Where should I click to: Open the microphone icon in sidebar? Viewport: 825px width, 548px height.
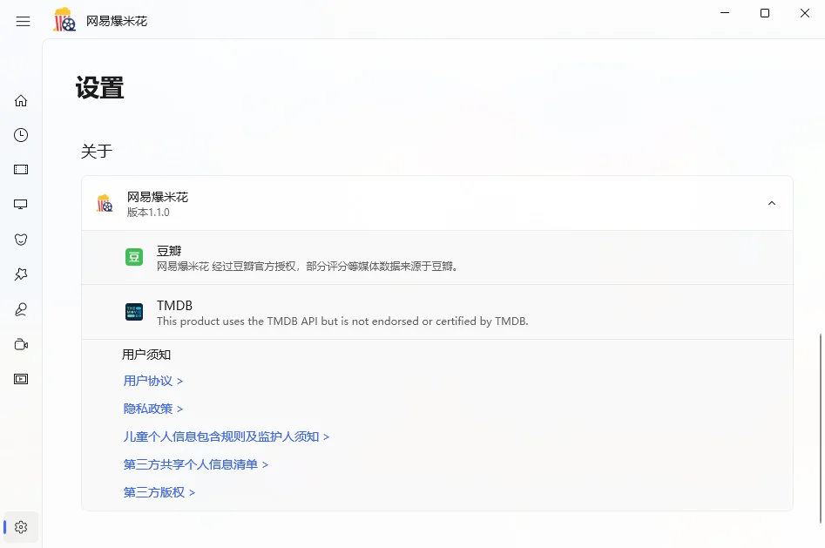(x=21, y=309)
